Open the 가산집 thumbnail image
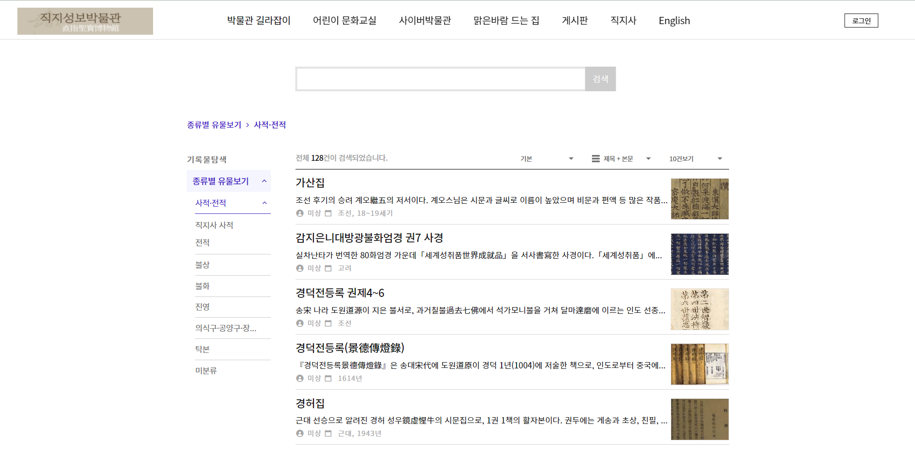This screenshot has width=915, height=450. (699, 199)
